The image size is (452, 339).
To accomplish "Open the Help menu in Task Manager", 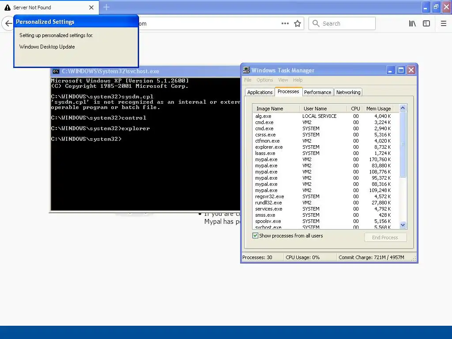I will (298, 80).
